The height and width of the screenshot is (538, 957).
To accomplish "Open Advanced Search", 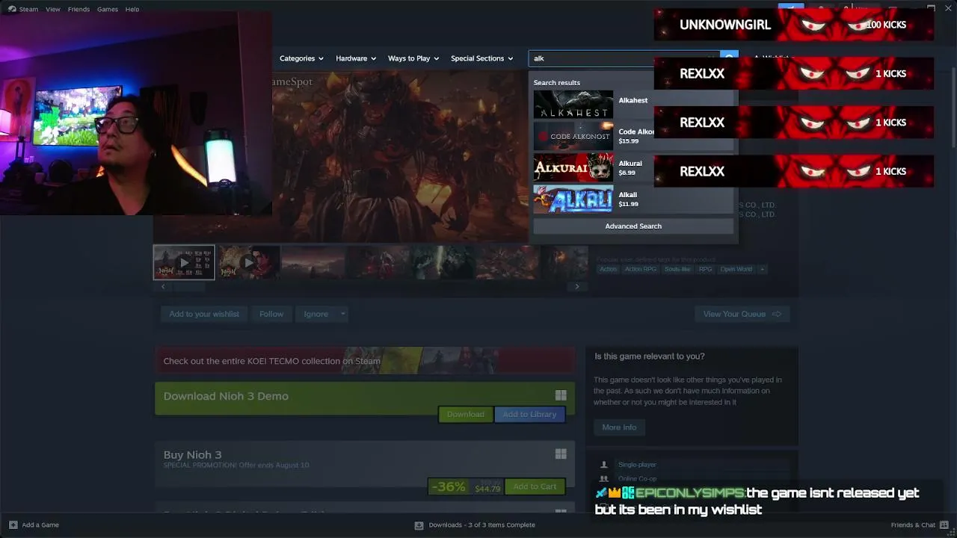I will [633, 226].
